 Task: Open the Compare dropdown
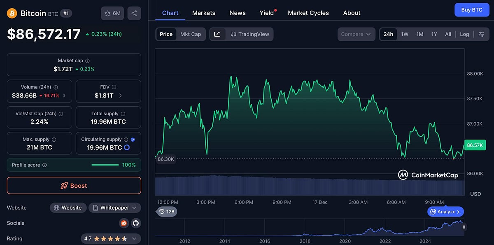tap(356, 34)
